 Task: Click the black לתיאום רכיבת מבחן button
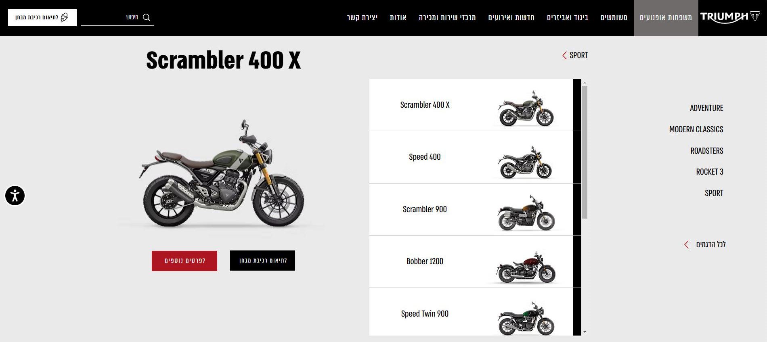(x=262, y=261)
